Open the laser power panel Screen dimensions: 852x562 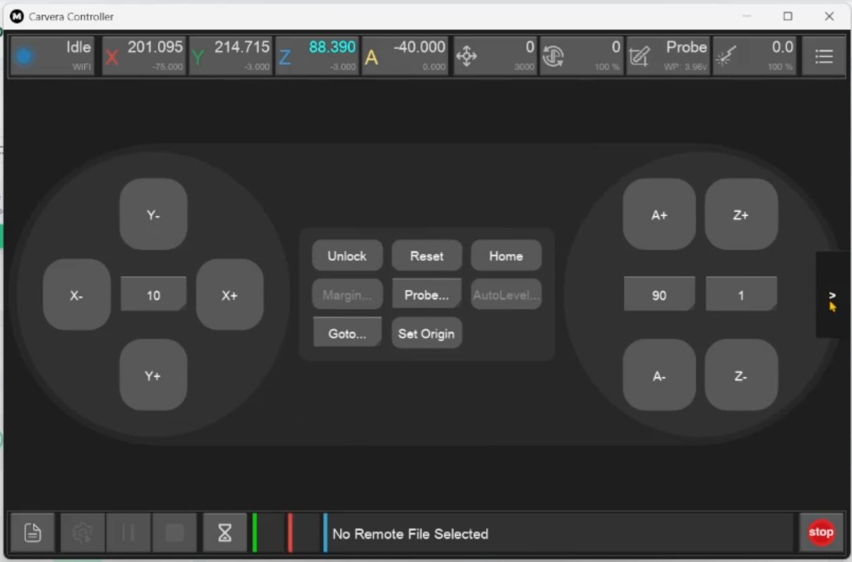(755, 56)
